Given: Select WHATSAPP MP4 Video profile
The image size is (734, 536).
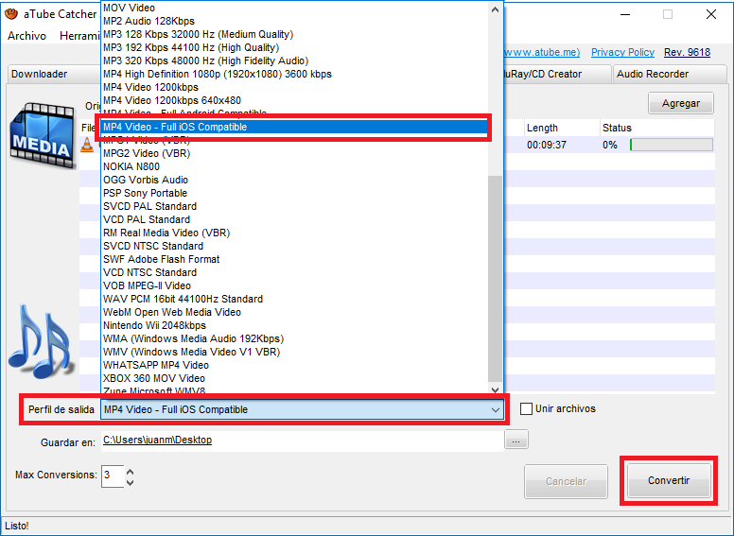Looking at the screenshot, I should coord(294,365).
